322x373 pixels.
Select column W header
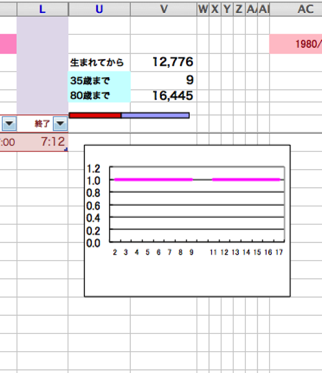coord(203,9)
